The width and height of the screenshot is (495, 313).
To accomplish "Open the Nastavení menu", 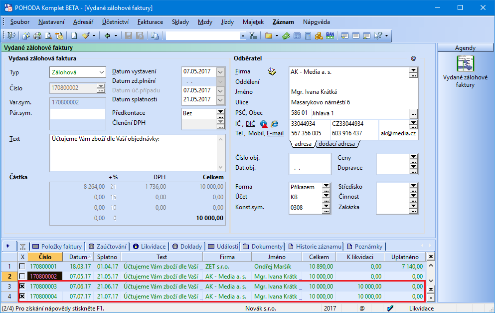I will (51, 22).
